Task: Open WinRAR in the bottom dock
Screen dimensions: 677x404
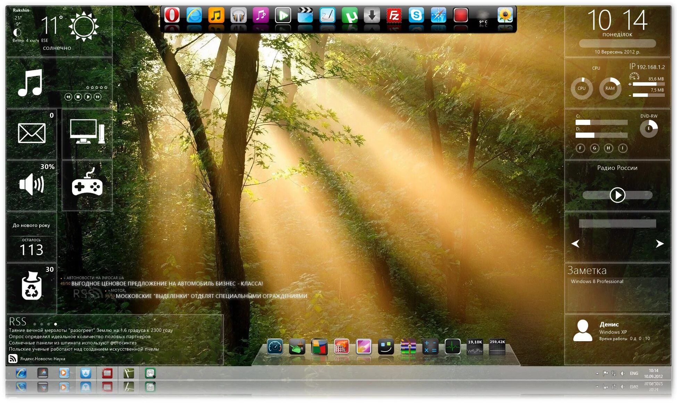Action: 408,347
